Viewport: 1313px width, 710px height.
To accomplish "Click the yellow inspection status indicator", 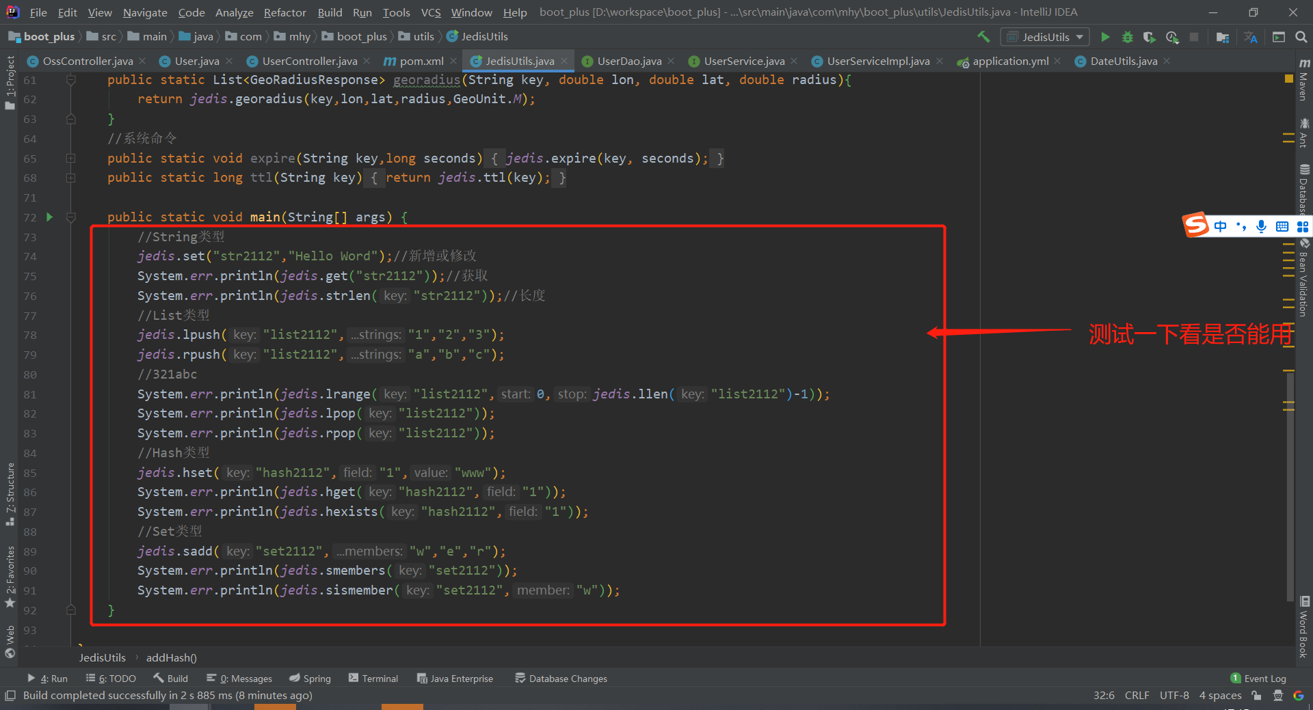I will pos(1289,79).
